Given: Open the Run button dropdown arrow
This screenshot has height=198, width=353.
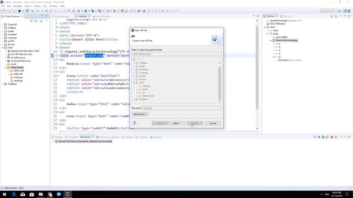Looking at the screenshot, I should pos(89,11).
